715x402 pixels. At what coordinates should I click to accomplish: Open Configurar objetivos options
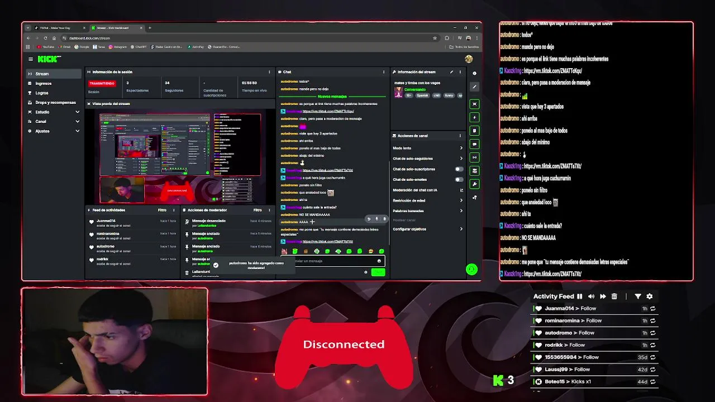point(427,229)
